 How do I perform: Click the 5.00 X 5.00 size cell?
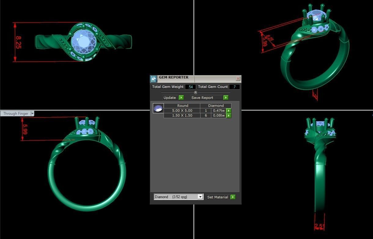[x=182, y=111]
